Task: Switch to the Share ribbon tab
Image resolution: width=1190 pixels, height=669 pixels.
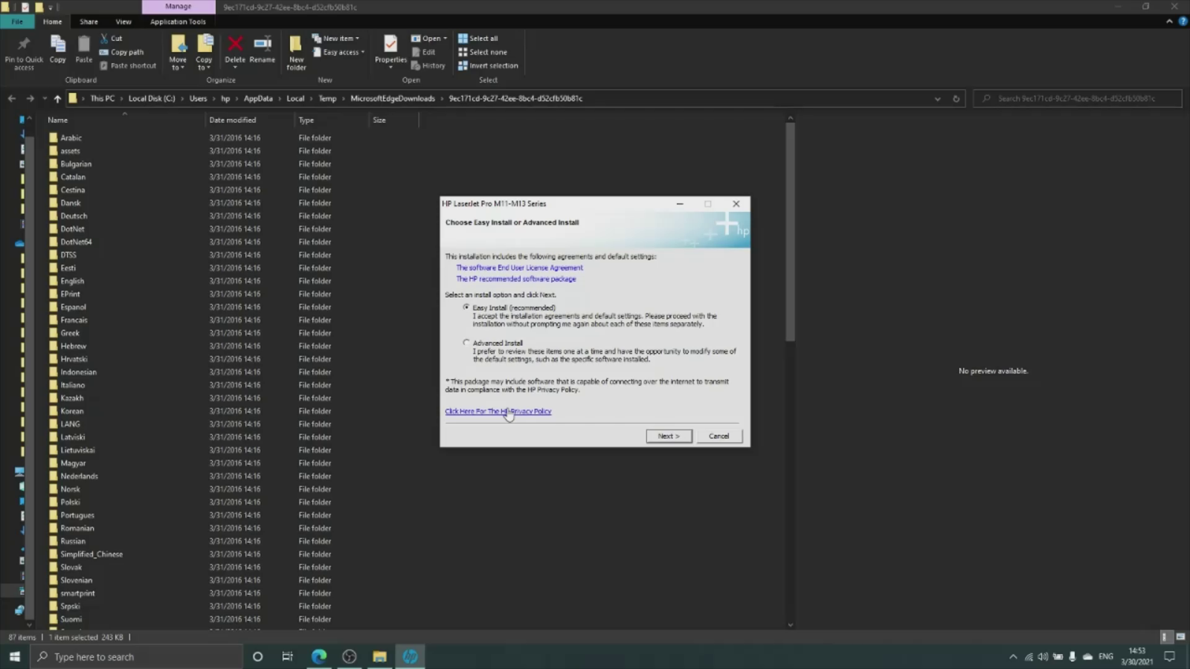Action: click(89, 22)
